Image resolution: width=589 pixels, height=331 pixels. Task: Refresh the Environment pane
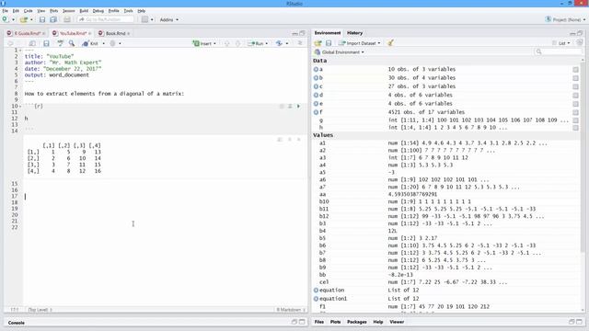(580, 43)
